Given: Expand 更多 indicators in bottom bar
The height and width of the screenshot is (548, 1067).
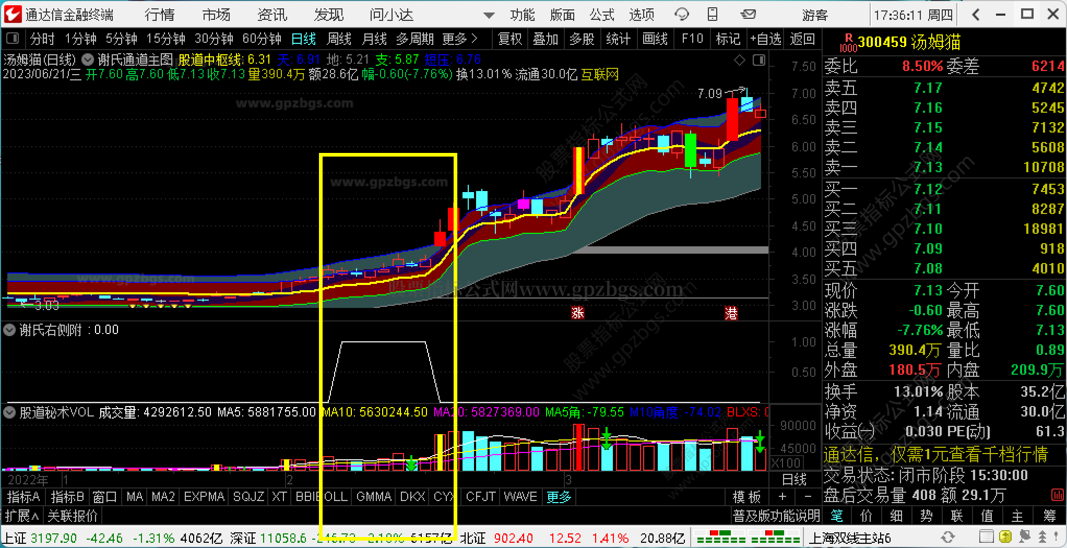Looking at the screenshot, I should [559, 496].
